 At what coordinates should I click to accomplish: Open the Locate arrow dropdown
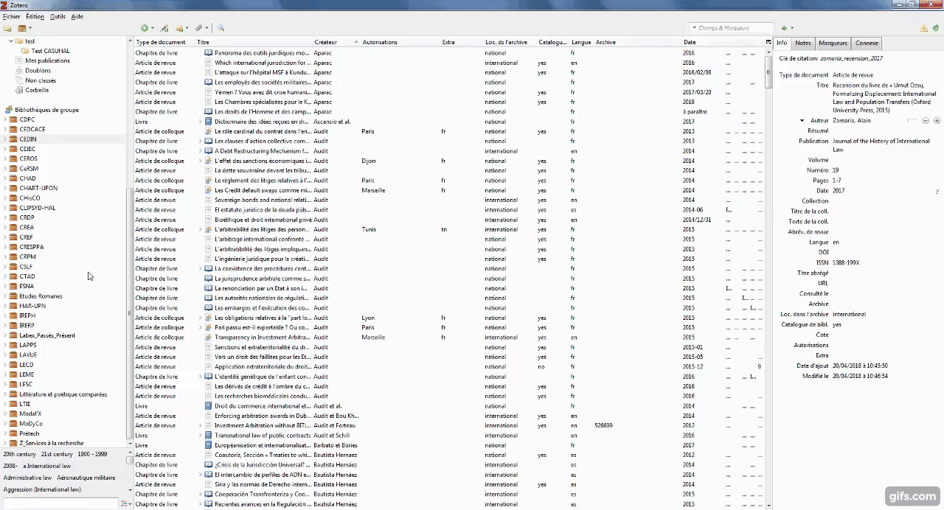(792, 28)
